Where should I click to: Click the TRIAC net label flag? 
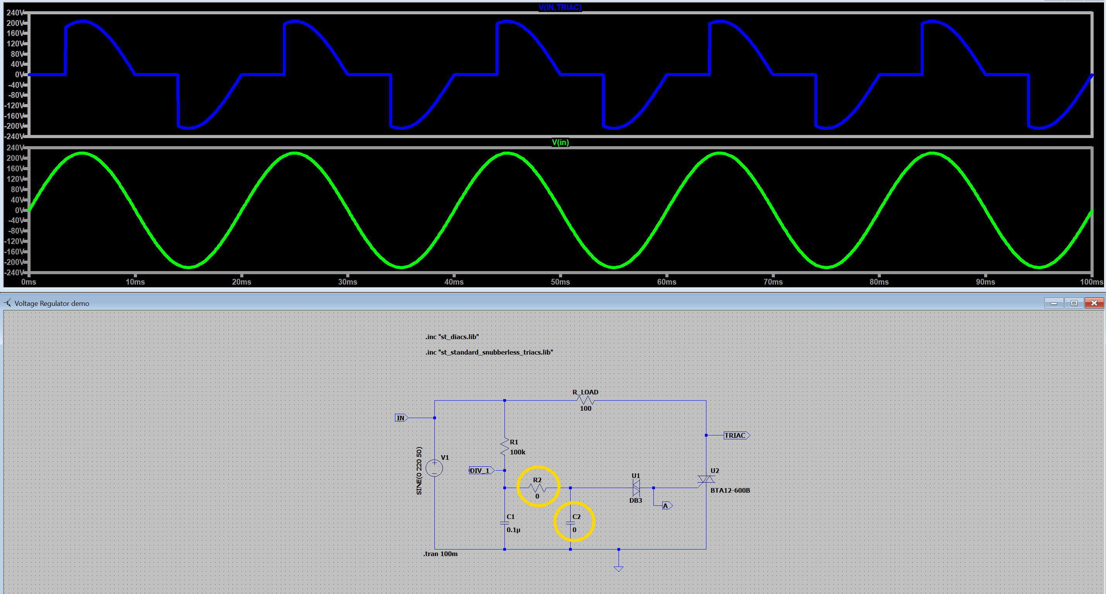[737, 435]
